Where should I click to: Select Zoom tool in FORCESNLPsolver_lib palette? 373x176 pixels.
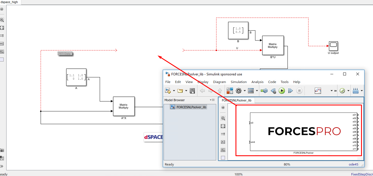223,118
